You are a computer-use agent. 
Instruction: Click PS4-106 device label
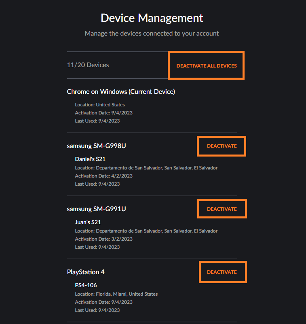86,285
